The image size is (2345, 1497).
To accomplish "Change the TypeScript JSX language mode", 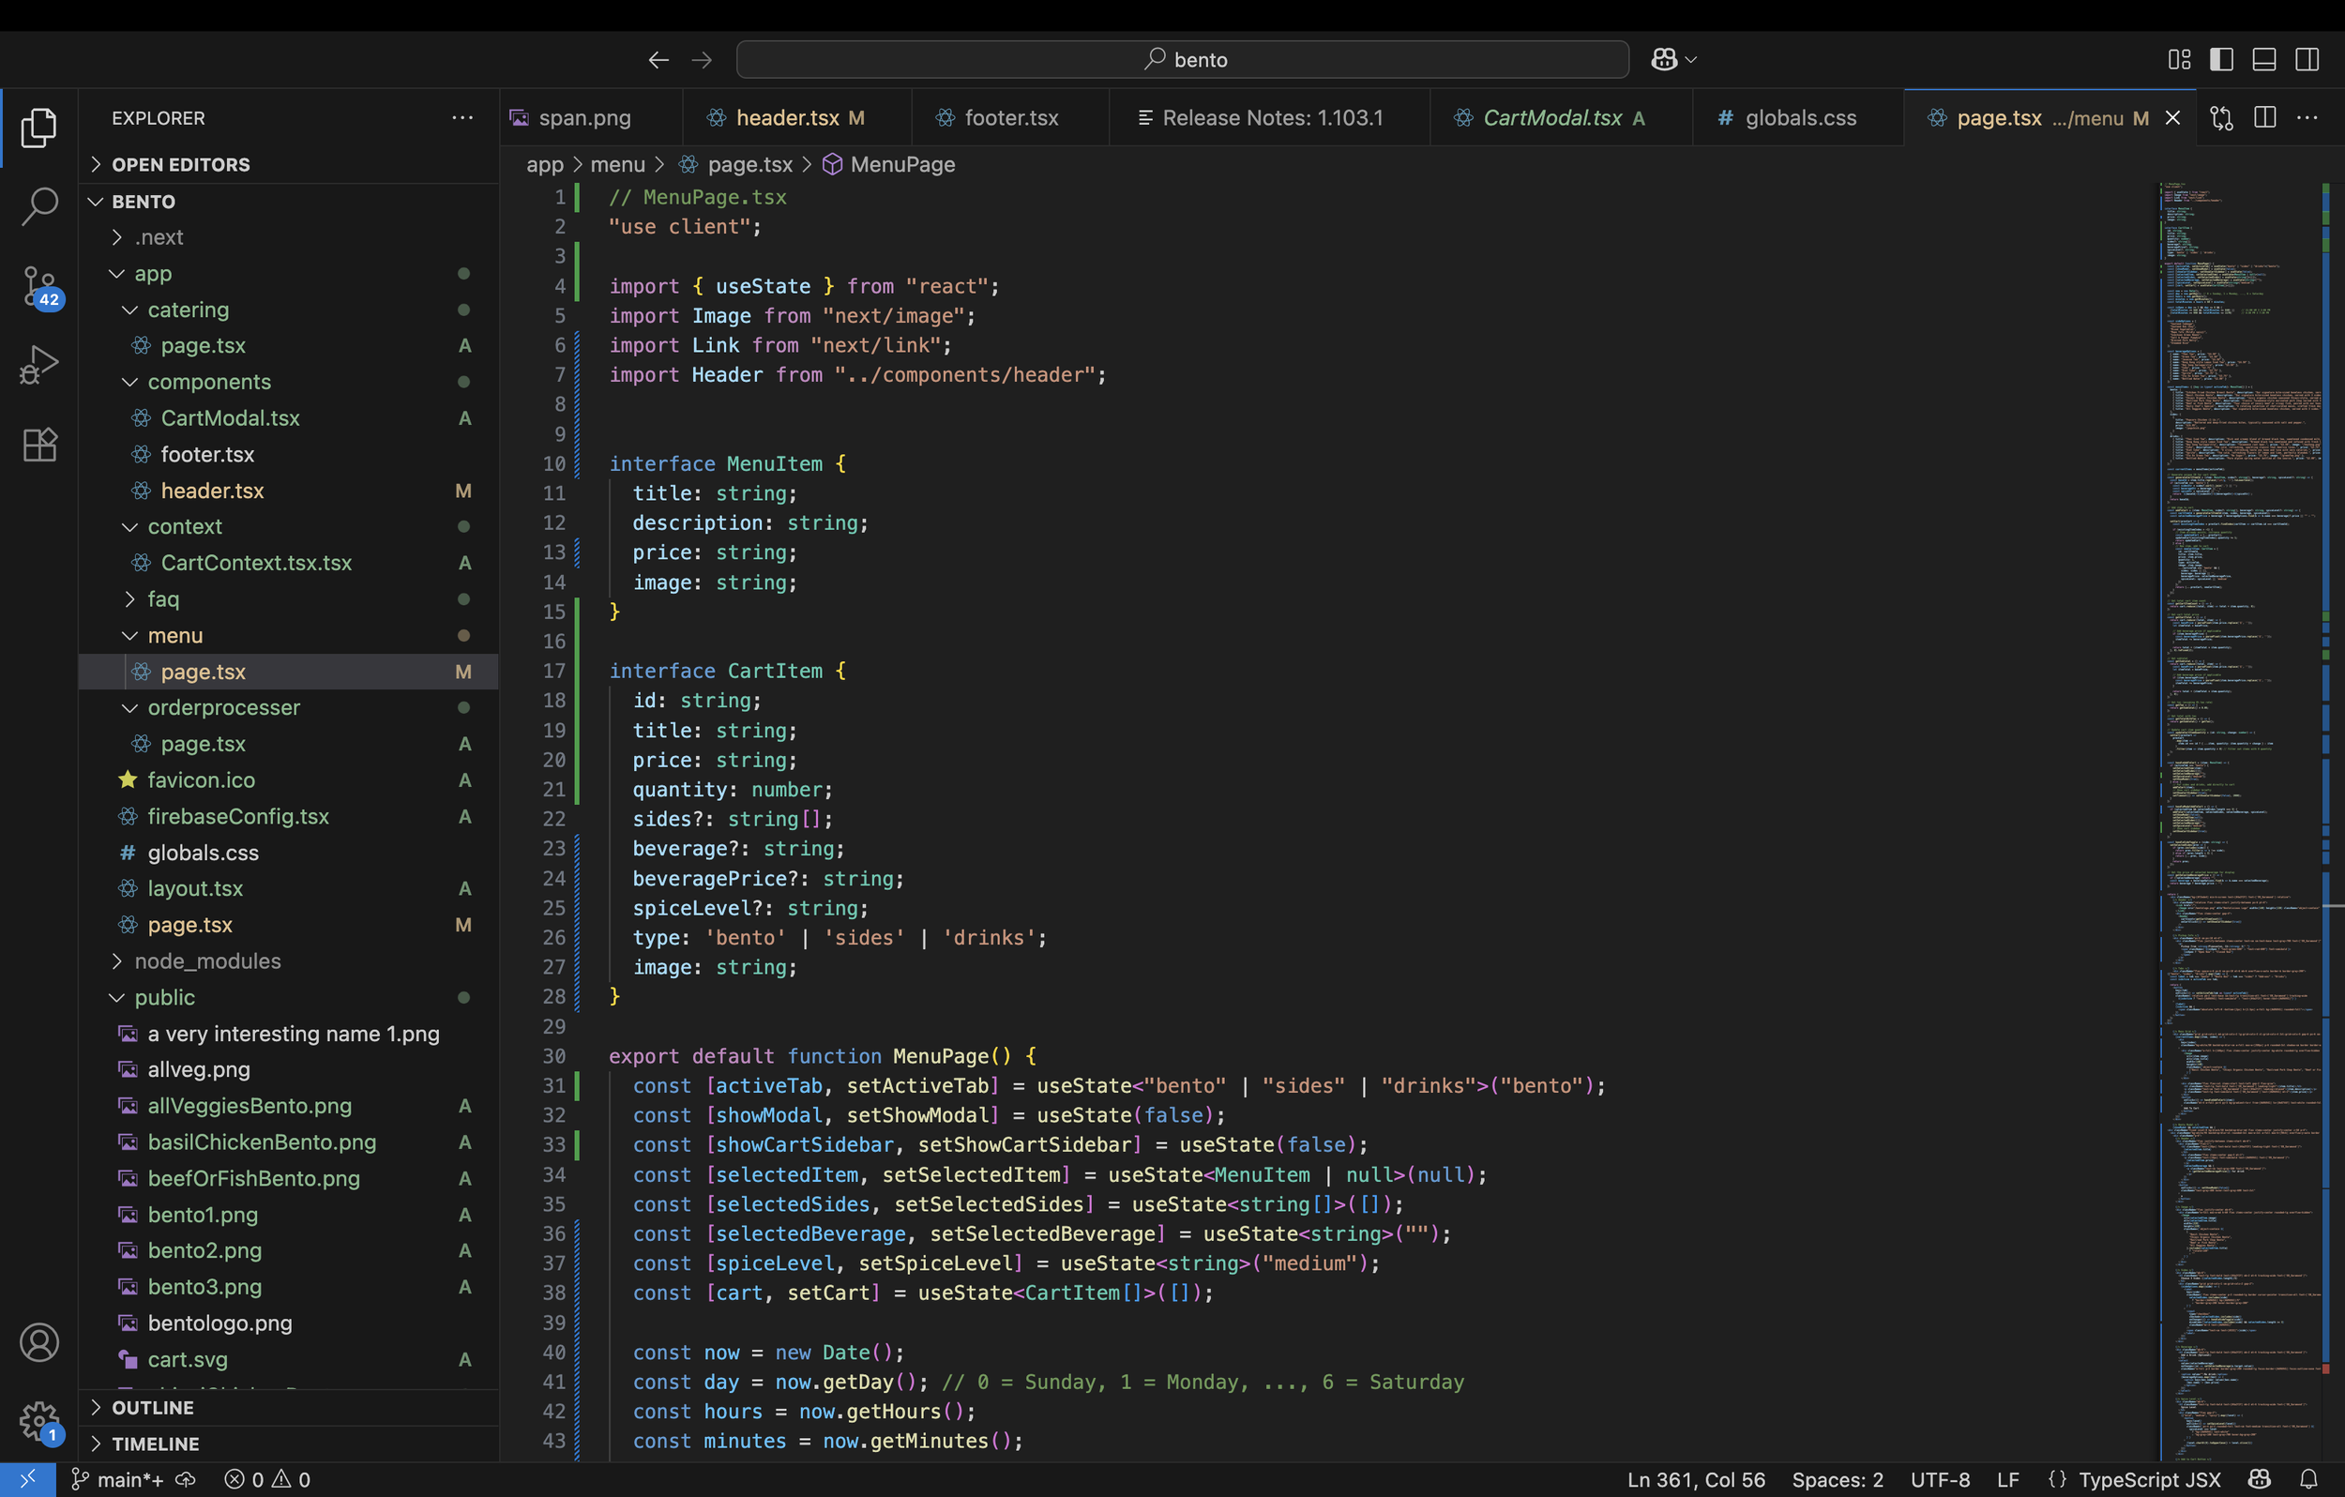I will pyautogui.click(x=2149, y=1479).
